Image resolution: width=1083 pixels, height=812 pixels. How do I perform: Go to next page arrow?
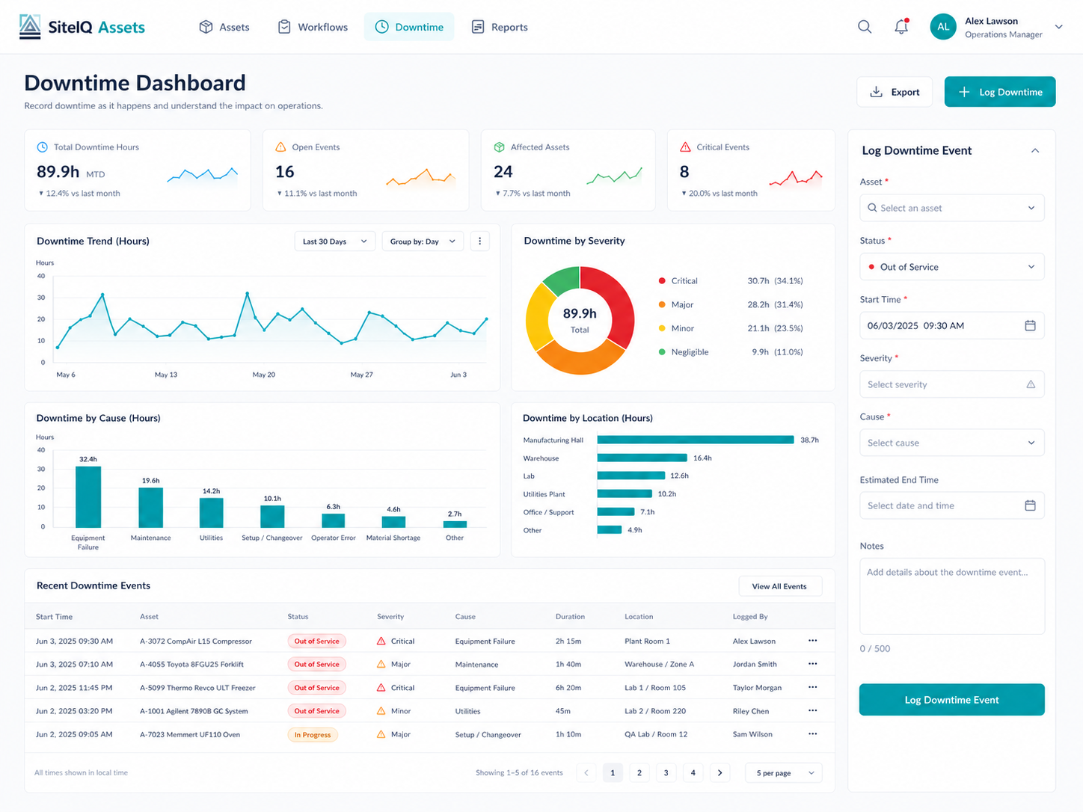click(x=720, y=772)
